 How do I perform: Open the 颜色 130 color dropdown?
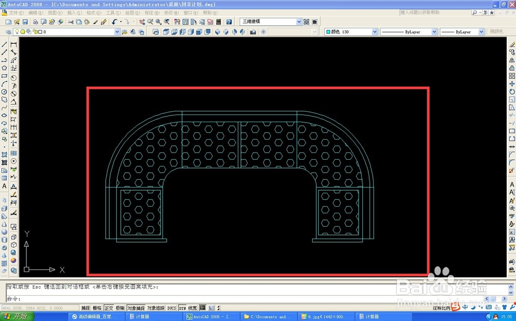[375, 32]
